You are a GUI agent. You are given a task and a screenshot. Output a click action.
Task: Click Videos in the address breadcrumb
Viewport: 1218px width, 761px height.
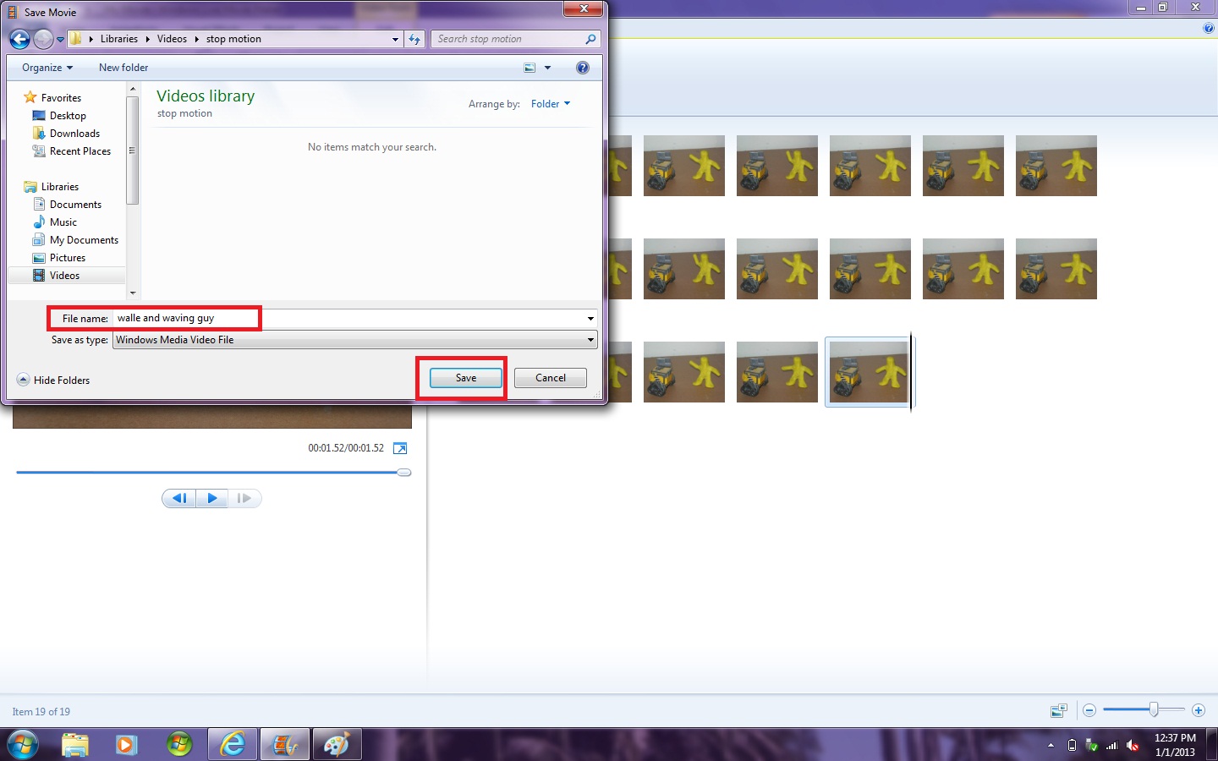(172, 39)
